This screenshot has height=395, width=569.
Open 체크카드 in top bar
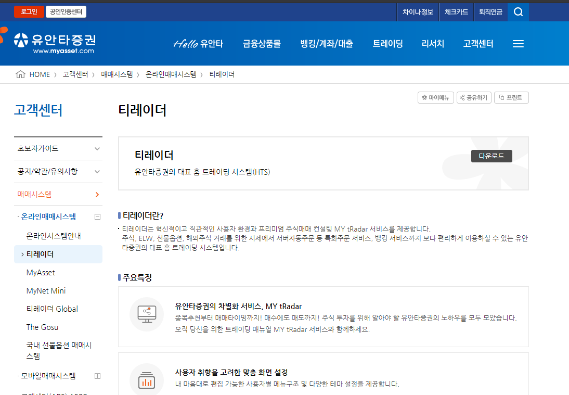click(456, 12)
